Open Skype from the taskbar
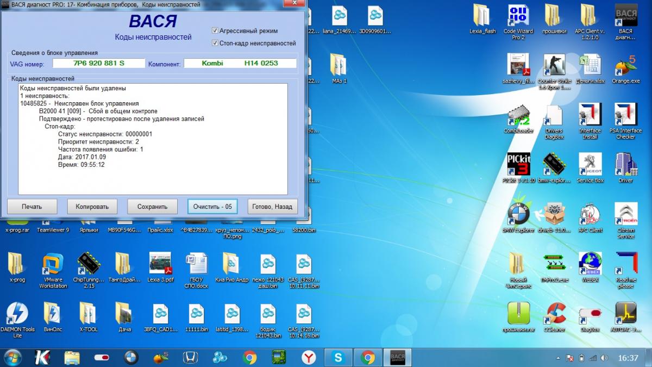This screenshot has width=652, height=367. click(x=339, y=357)
